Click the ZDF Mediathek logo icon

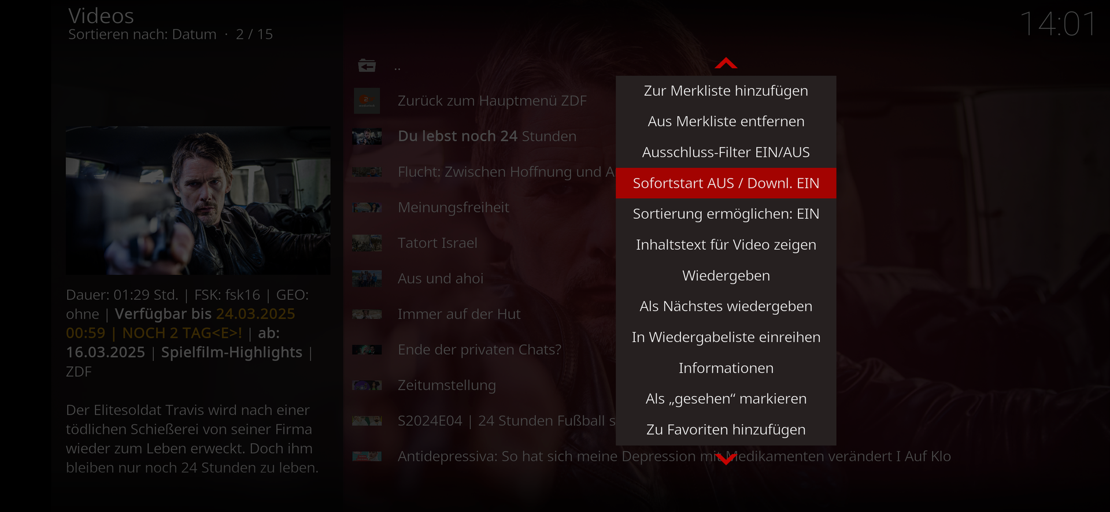click(367, 101)
